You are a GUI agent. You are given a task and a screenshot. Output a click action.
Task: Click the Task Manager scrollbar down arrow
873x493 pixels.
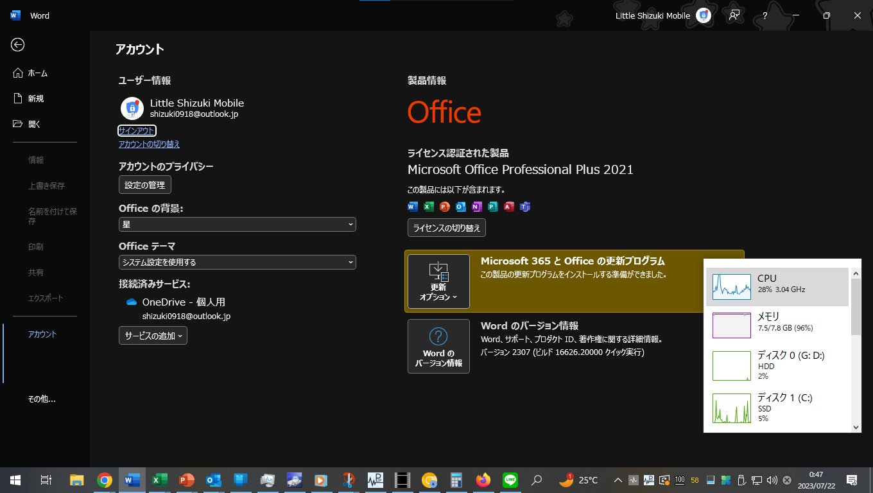[856, 427]
